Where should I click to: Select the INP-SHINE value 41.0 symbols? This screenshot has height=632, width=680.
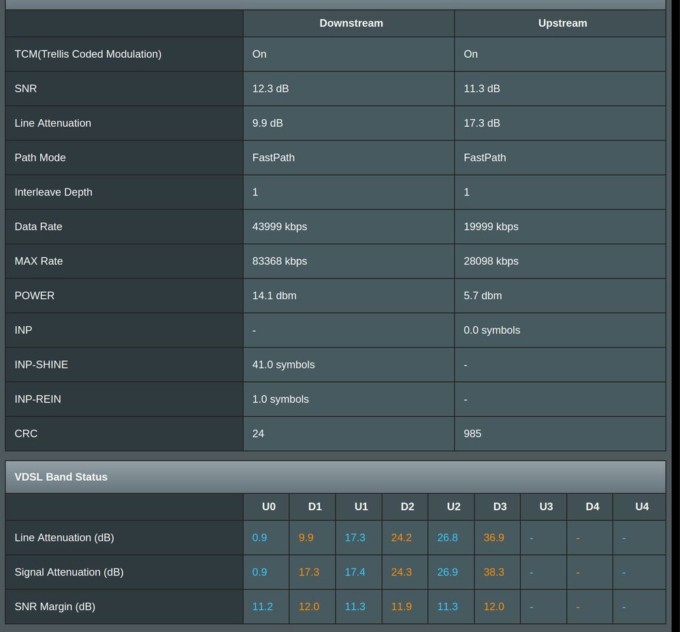tap(283, 364)
